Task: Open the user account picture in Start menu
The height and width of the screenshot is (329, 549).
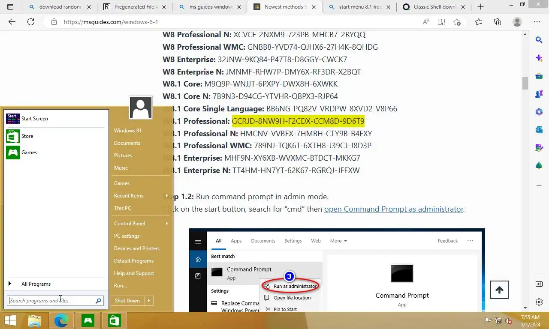Action: pyautogui.click(x=141, y=108)
